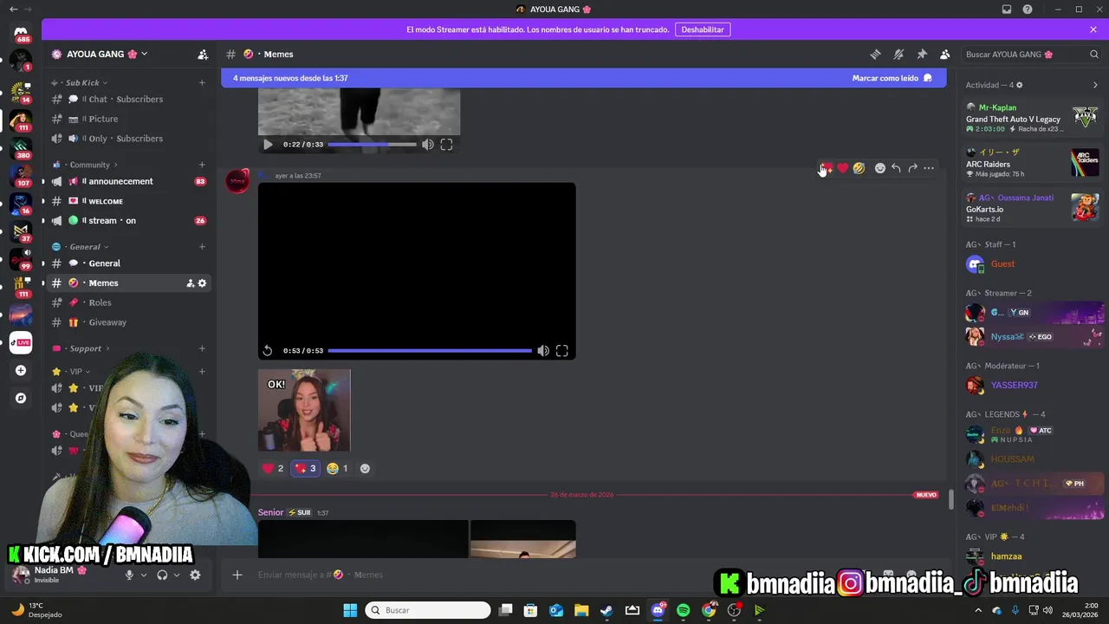Viewport: 1109px width, 624px height.
Task: Open User settings gear in user panel
Action: click(195, 575)
